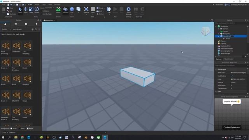This screenshot has height=140, width=249.
Task: Expand the Camera tree node
Action: pyautogui.click(x=219, y=29)
